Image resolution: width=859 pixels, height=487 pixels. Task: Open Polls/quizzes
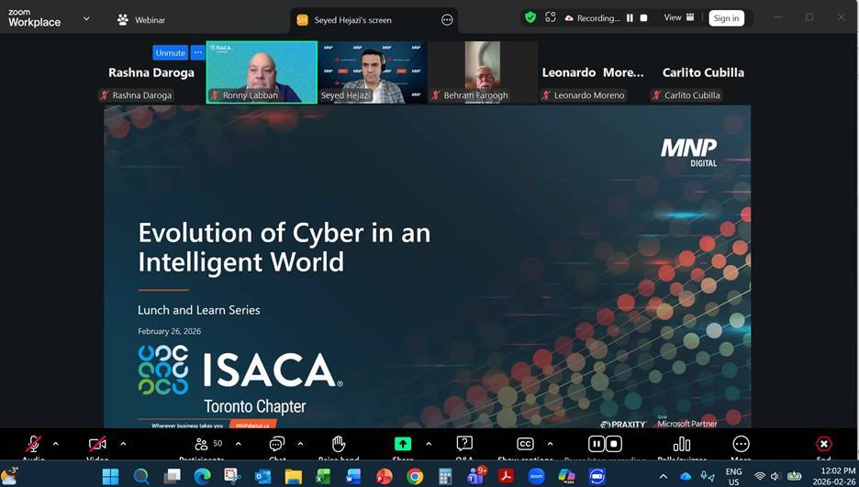(682, 444)
